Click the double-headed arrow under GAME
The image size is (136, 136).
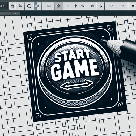pyautogui.click(x=76, y=84)
